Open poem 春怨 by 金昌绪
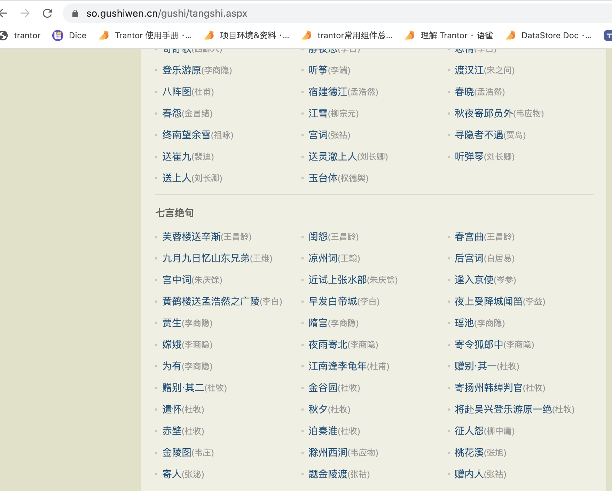The width and height of the screenshot is (612, 491). 172,114
